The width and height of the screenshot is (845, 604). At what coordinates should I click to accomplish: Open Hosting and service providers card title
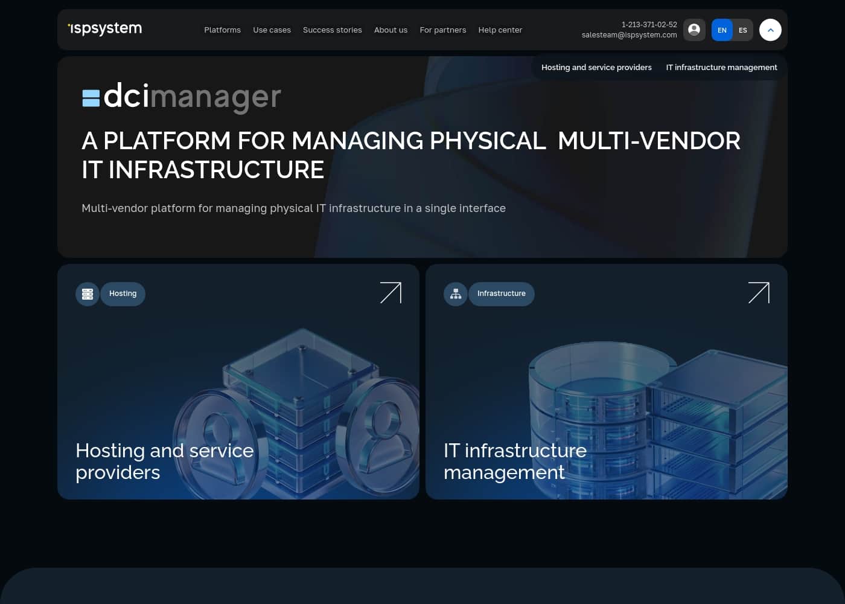point(165,461)
